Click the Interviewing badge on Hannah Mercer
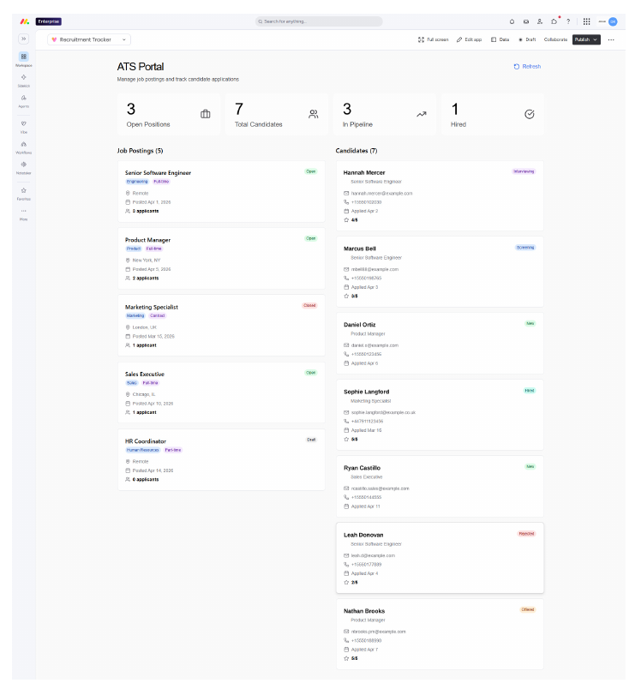The height and width of the screenshot is (695, 641). point(524,171)
